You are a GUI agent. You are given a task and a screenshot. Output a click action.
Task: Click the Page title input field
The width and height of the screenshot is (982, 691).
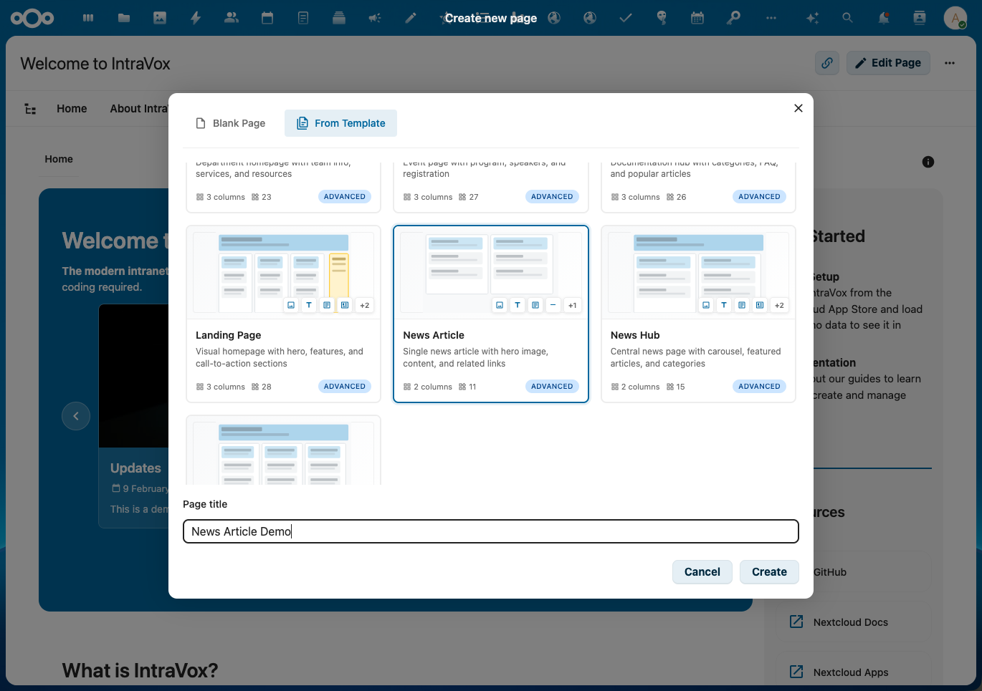click(x=490, y=531)
